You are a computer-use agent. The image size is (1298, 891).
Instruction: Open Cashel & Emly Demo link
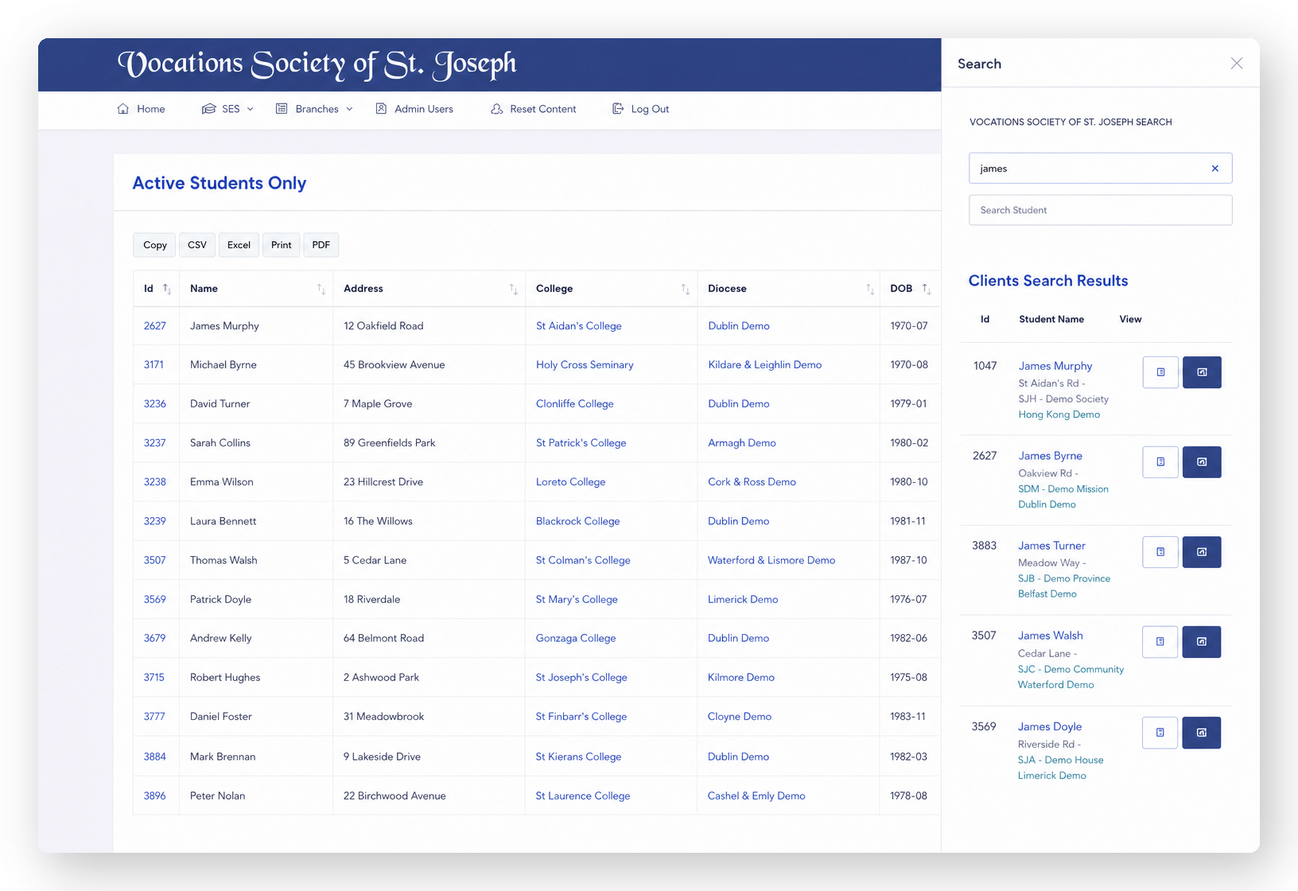point(756,796)
